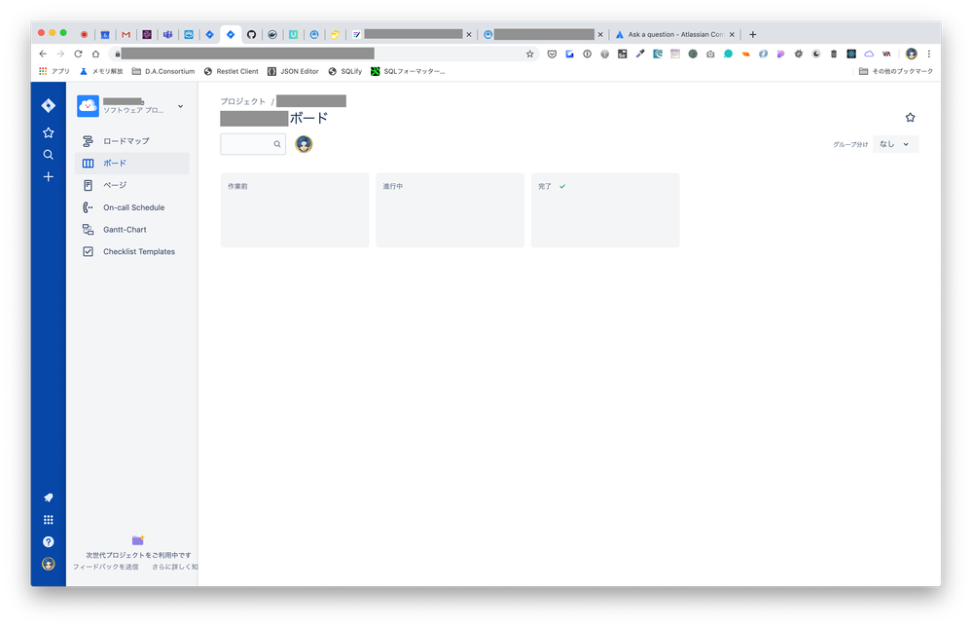Open the help question mark icon
972x627 pixels.
tap(49, 541)
